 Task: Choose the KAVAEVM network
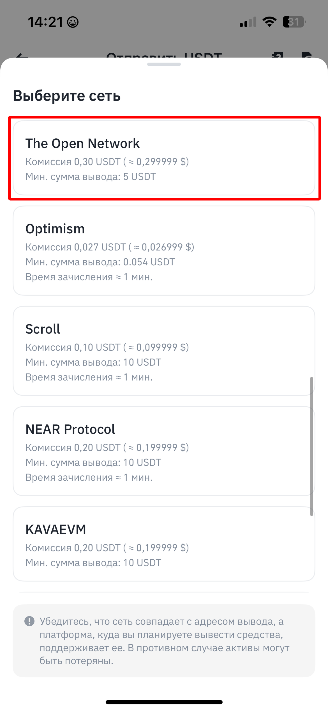[164, 544]
